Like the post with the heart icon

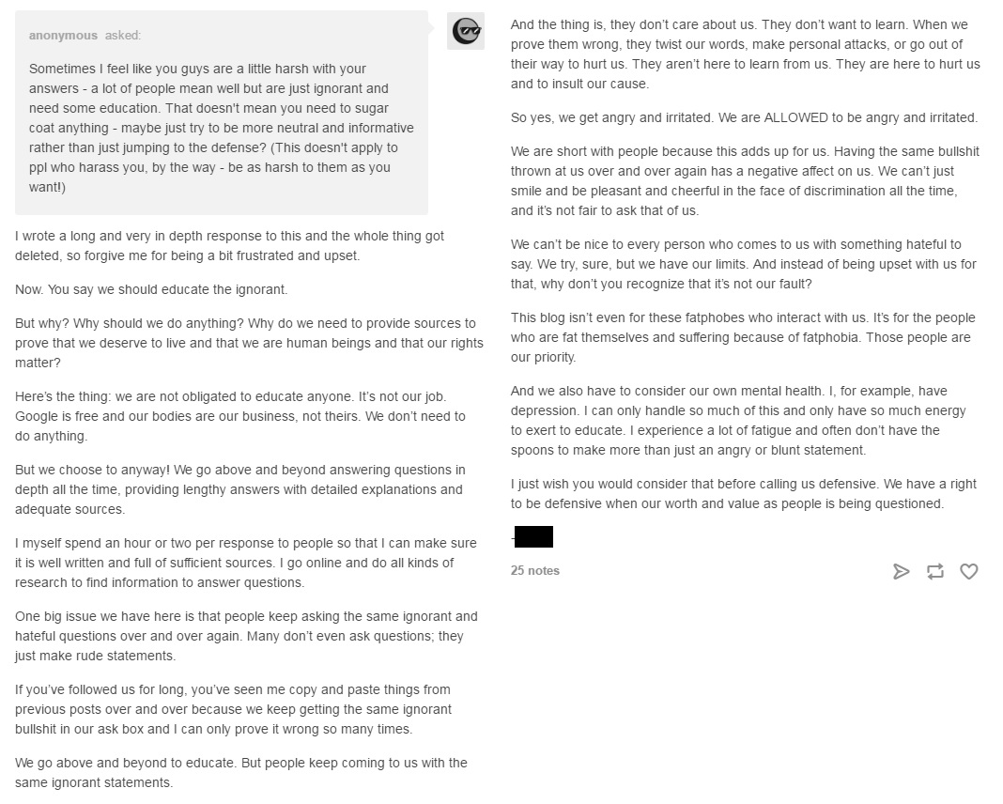pyautogui.click(x=969, y=571)
